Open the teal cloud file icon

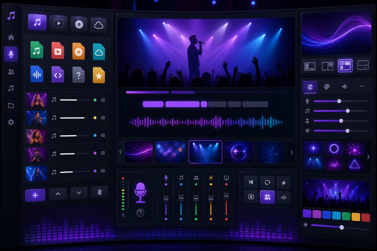click(99, 52)
